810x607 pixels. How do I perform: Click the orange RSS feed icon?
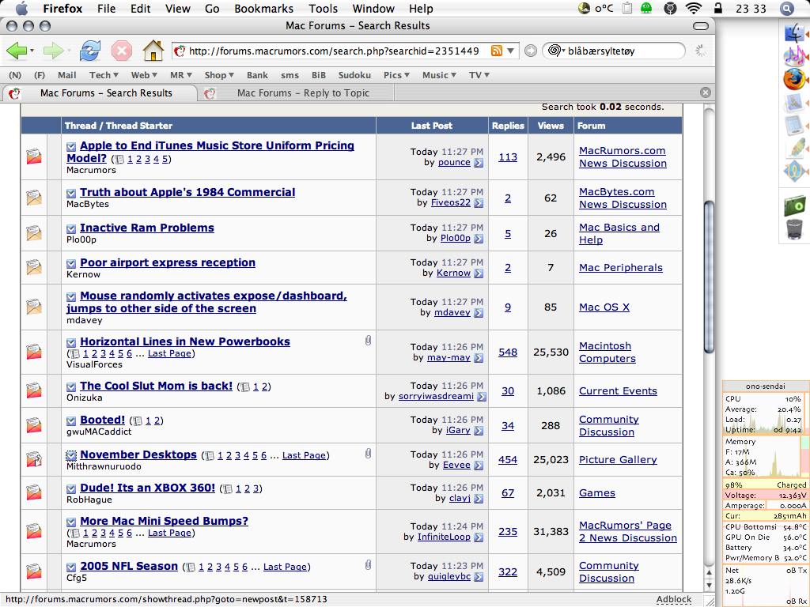[497, 51]
